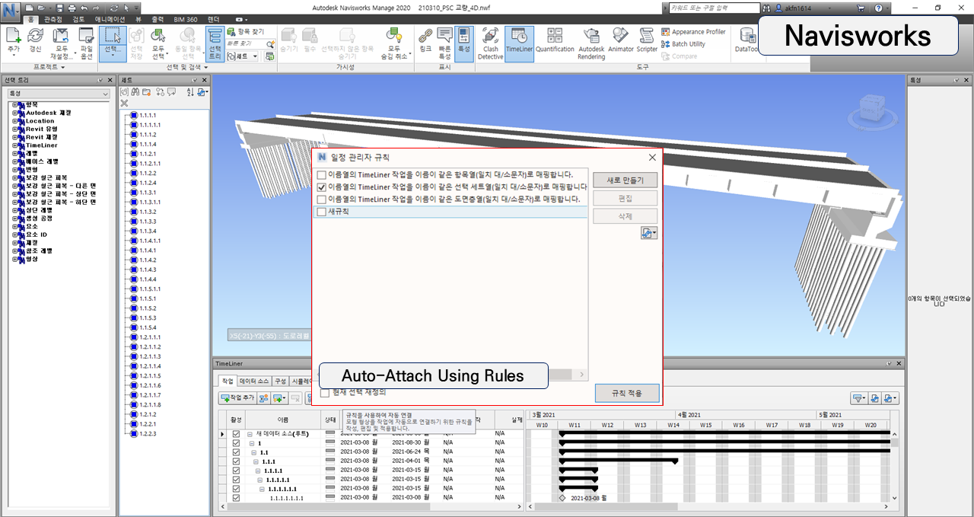Switch to the 관측점 ribbon tab
Viewport: 974px width, 517px height.
pos(53,19)
